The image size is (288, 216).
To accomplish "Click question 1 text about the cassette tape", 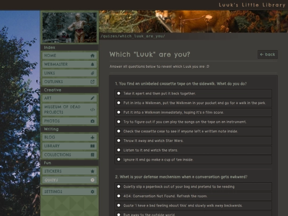I will [181, 84].
